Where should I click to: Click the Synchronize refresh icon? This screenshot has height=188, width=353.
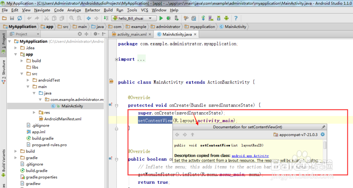click(x=20, y=18)
